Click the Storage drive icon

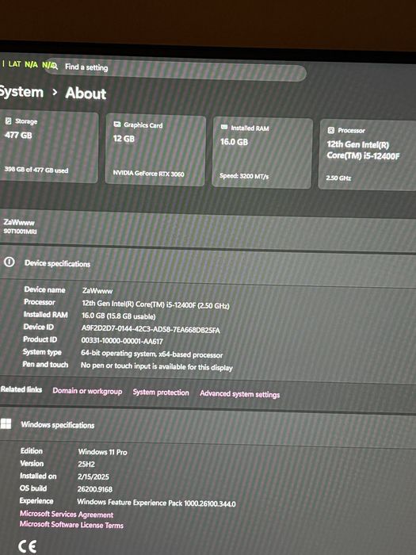pyautogui.click(x=9, y=121)
